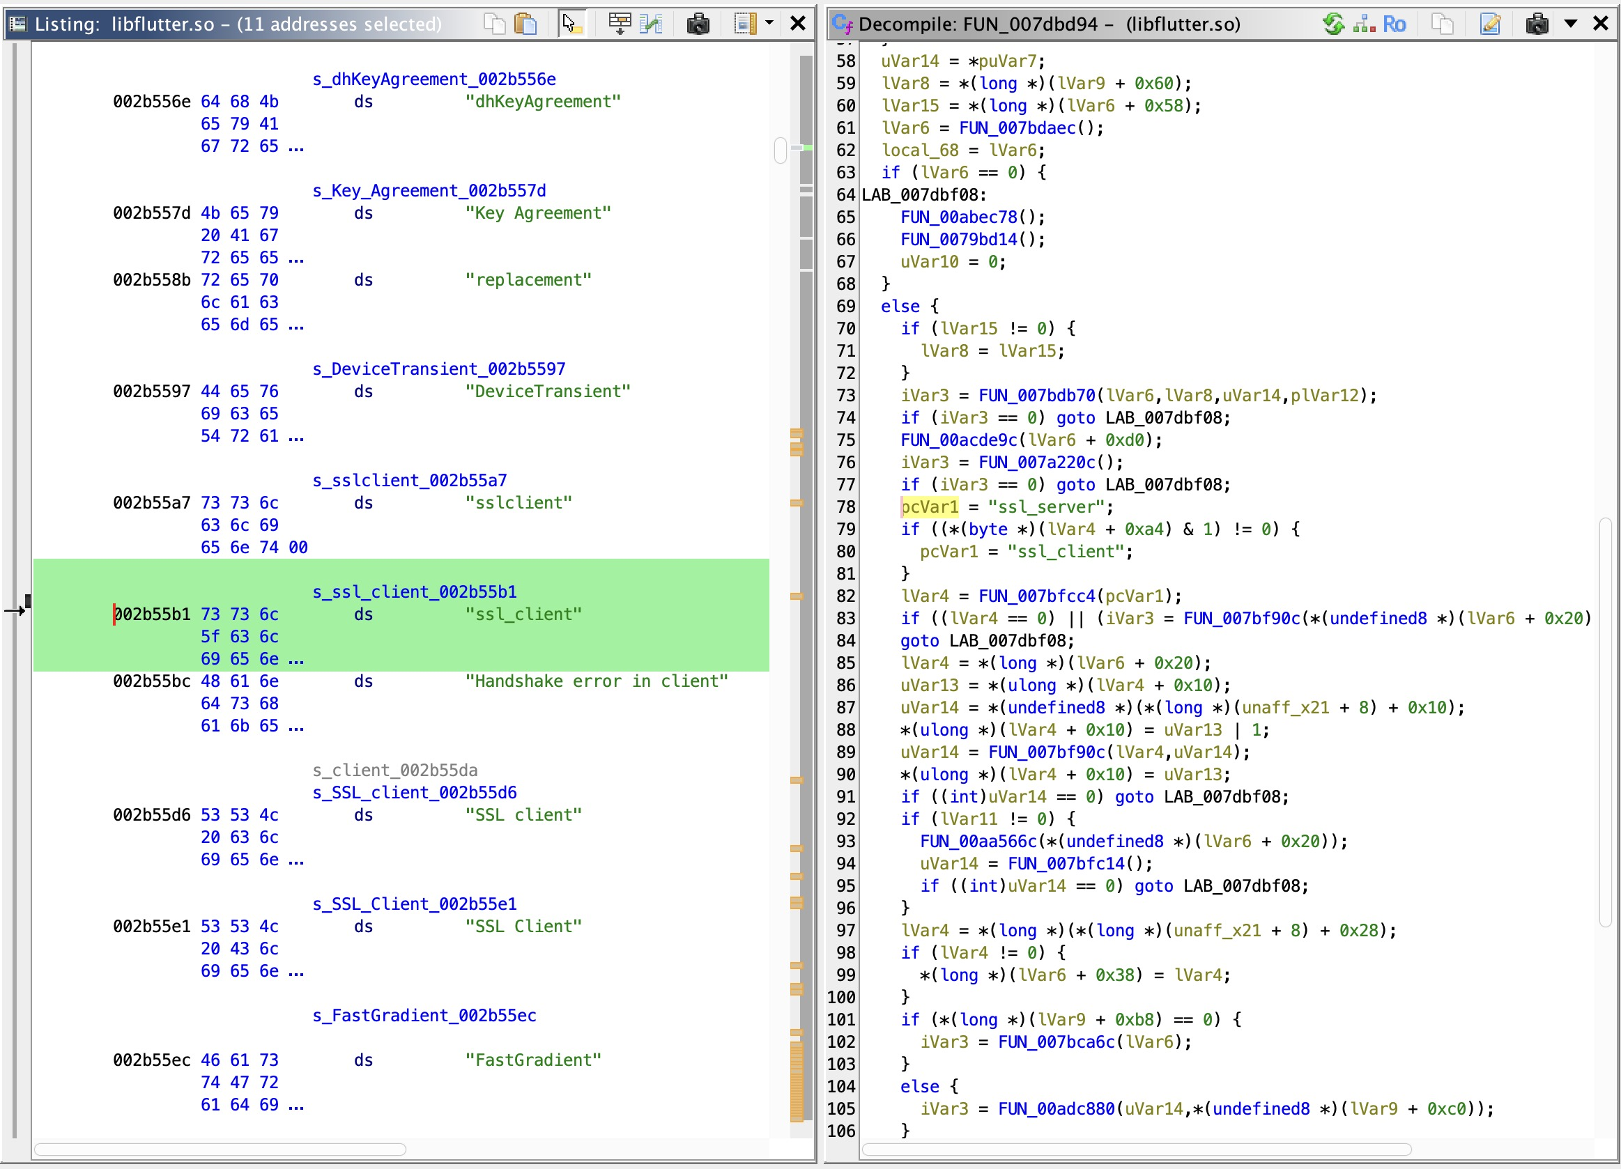Click the string "Handshake error in client"
The height and width of the screenshot is (1169, 1621).
coord(596,681)
